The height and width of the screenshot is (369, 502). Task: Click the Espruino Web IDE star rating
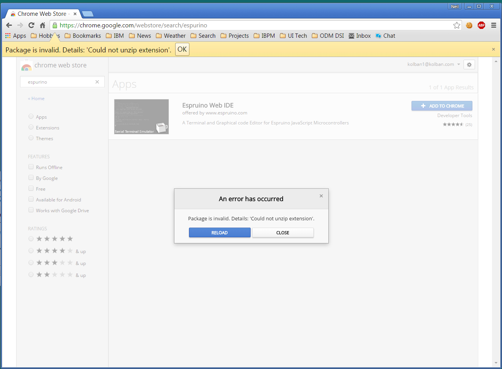point(453,124)
